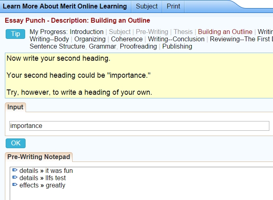This screenshot has height=200, width=273.
Task: Open the Print menu item
Action: (x=173, y=6)
